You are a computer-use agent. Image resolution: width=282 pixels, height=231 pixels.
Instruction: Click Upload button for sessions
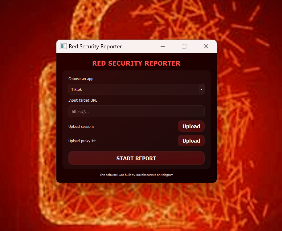tap(191, 126)
